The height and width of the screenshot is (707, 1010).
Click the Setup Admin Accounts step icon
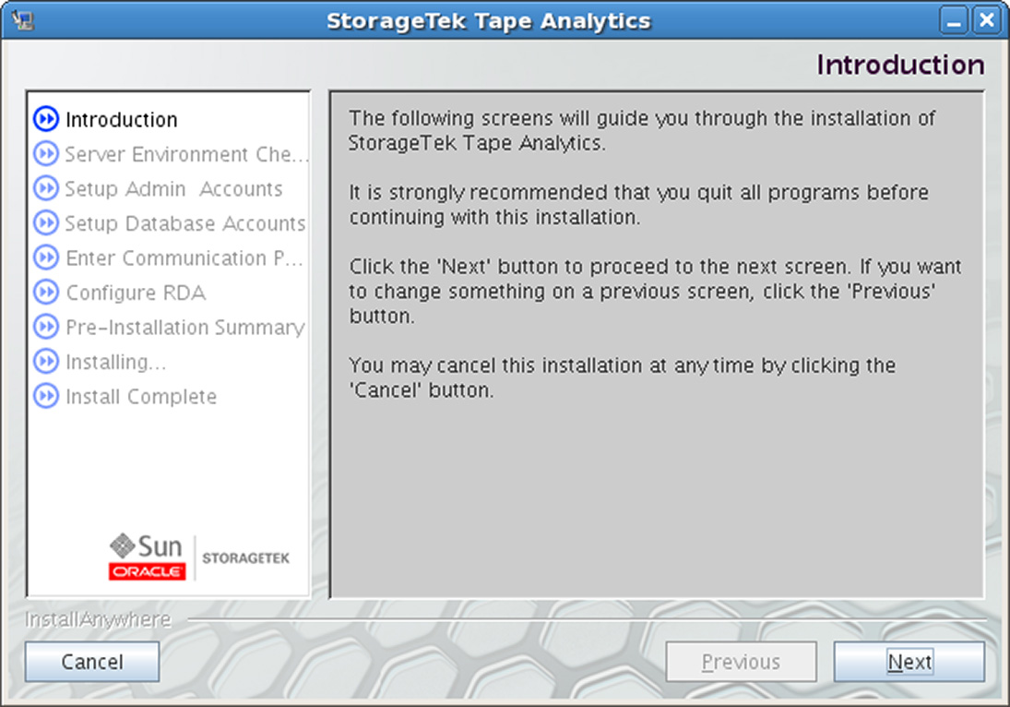tap(46, 189)
